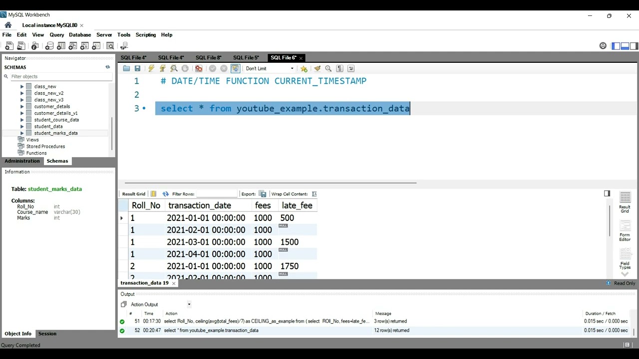Run the explain plan magnifier icon
The height and width of the screenshot is (359, 639).
tap(174, 69)
